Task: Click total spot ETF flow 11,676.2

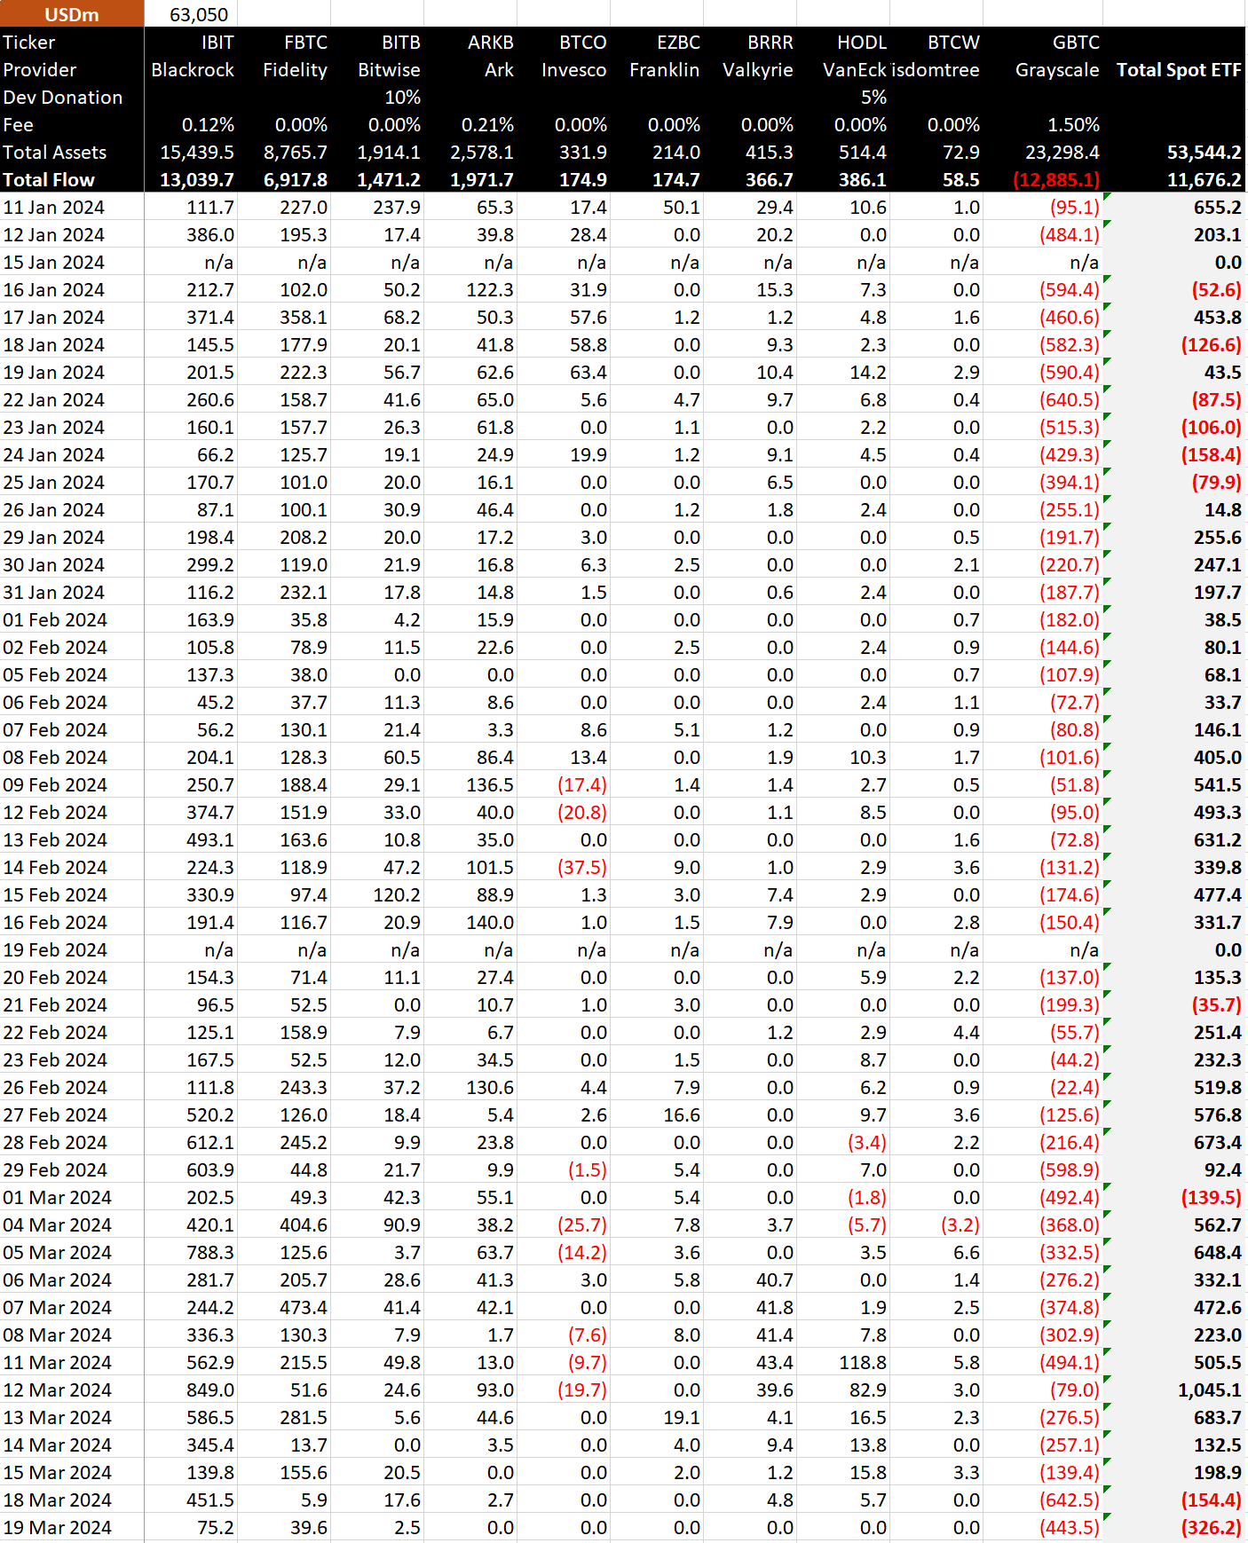Action: click(1204, 180)
